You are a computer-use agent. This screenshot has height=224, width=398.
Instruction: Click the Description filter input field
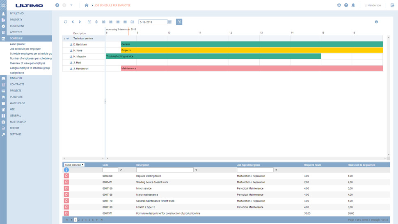(165, 170)
